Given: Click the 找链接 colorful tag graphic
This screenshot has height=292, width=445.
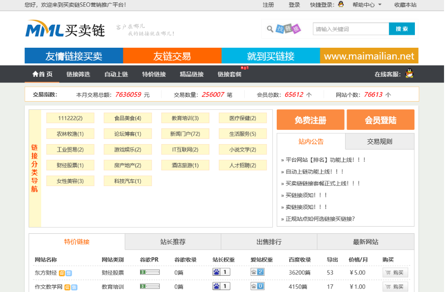Looking at the screenshot, I should pos(288,29).
